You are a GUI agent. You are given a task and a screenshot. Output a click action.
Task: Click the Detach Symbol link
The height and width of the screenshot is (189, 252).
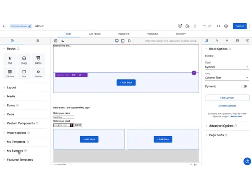(x=227, y=106)
